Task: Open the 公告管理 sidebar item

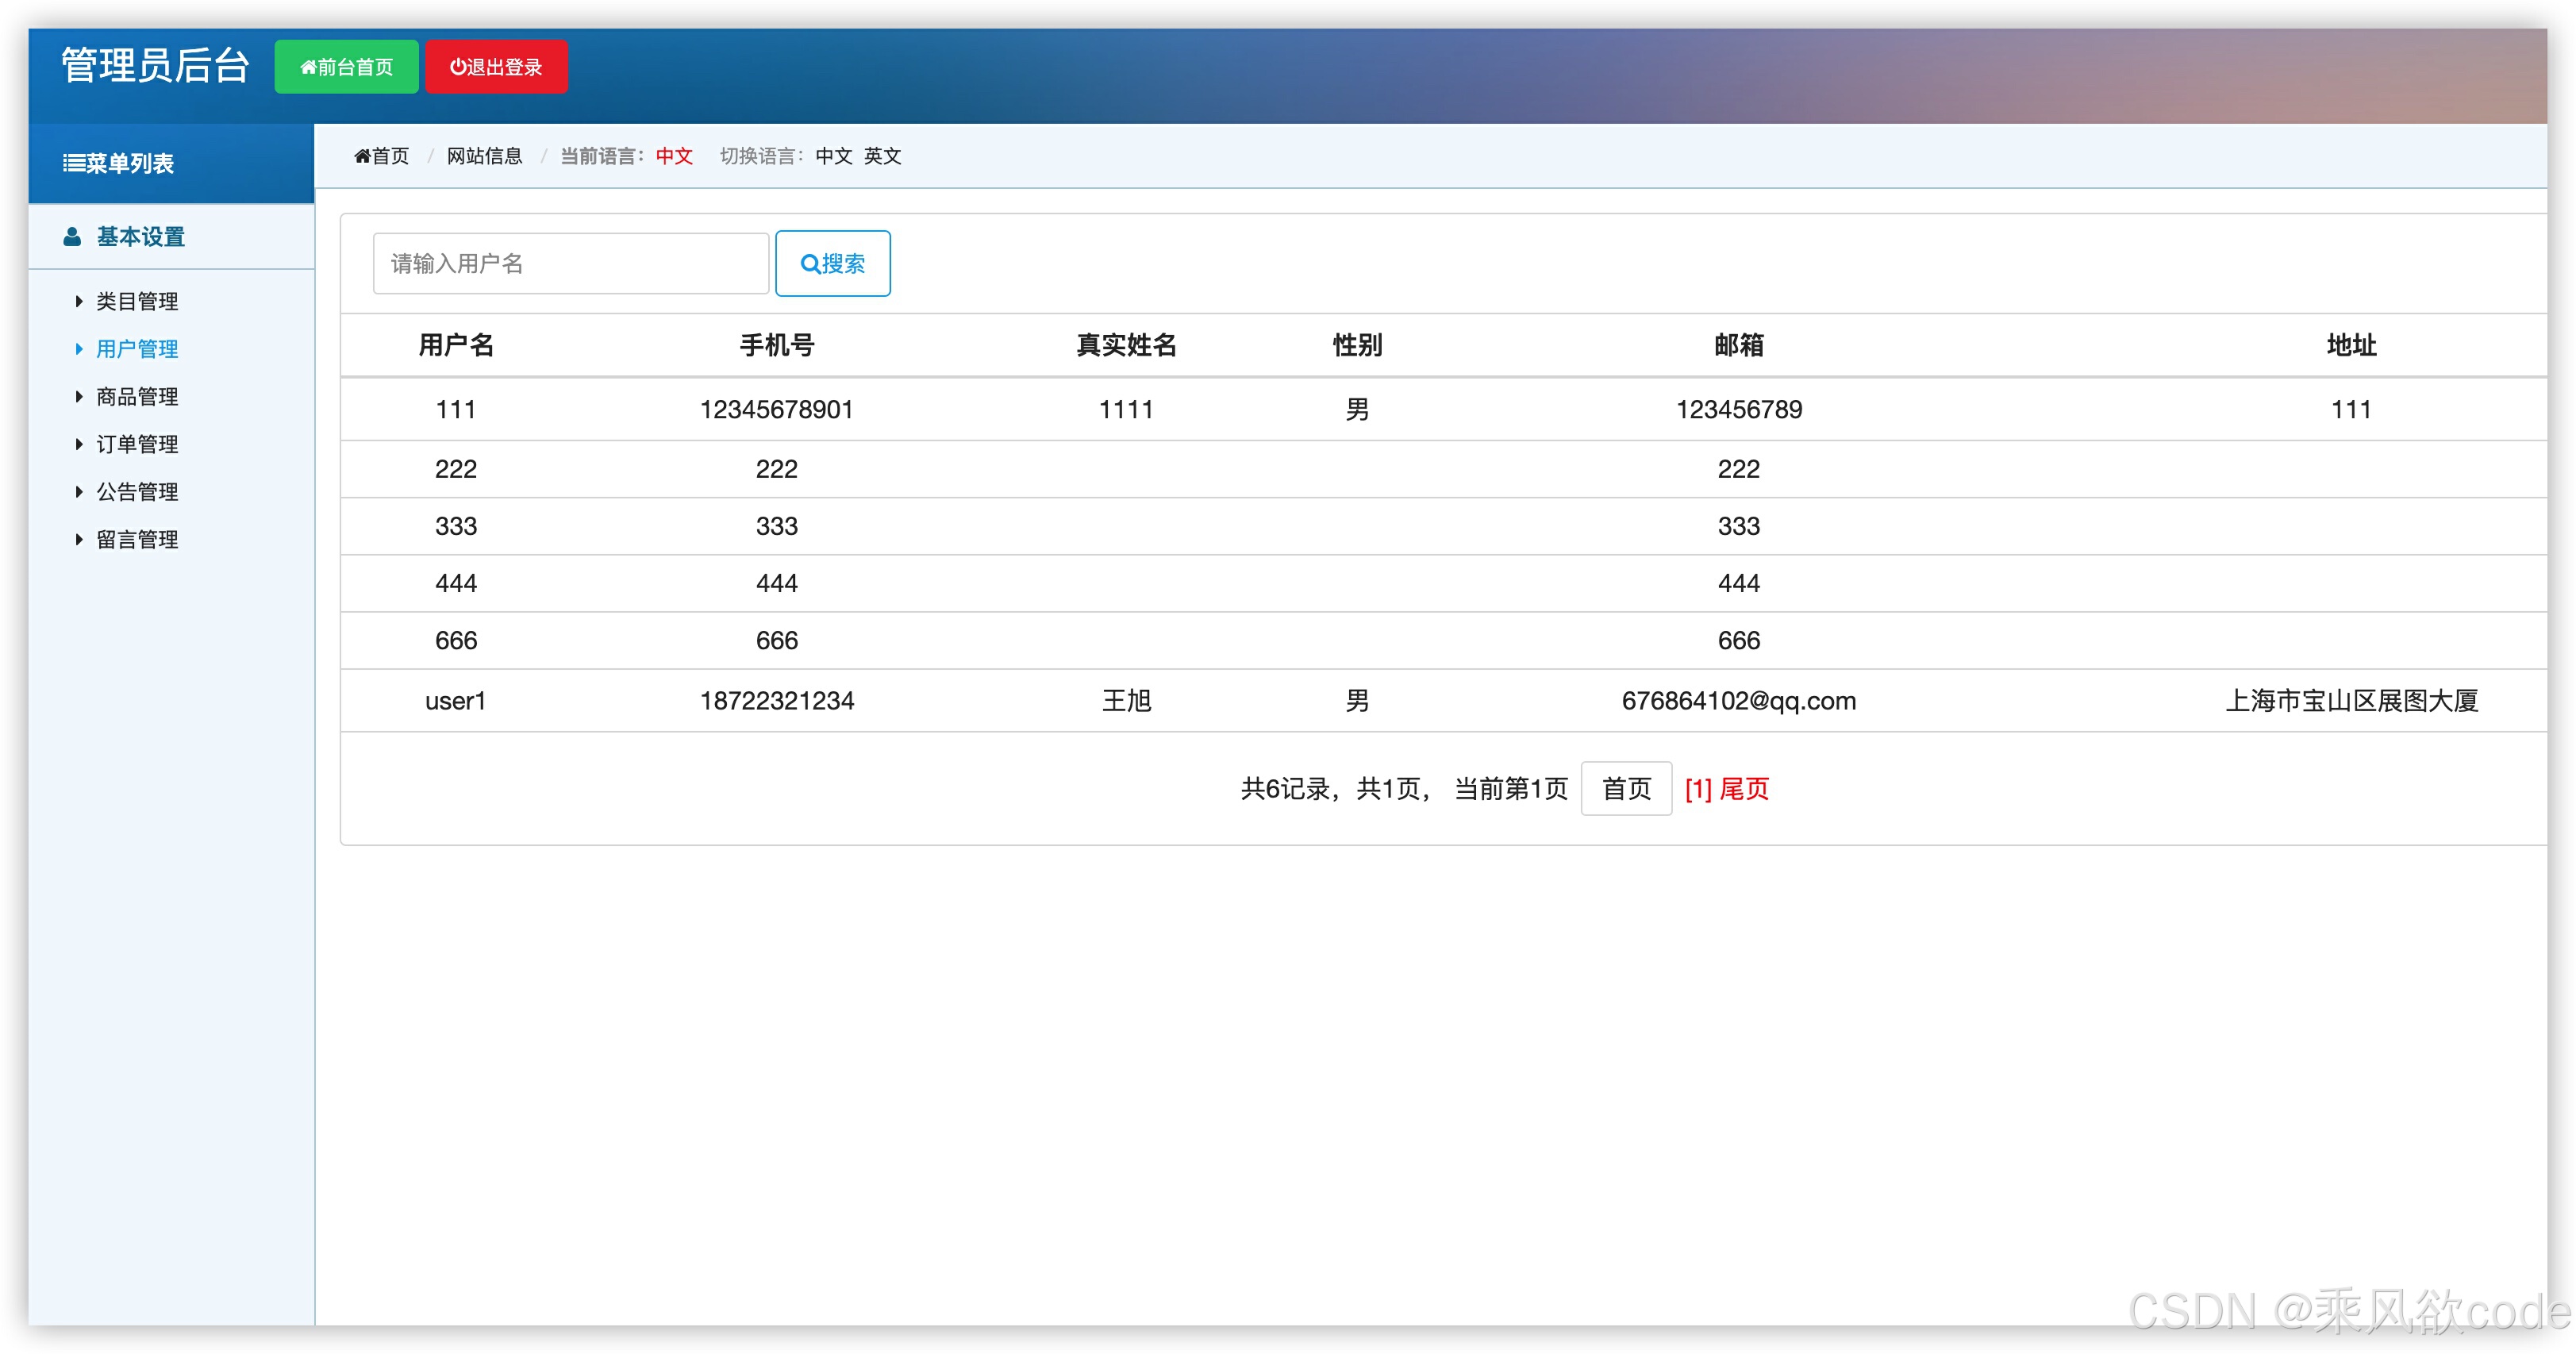Action: [137, 492]
